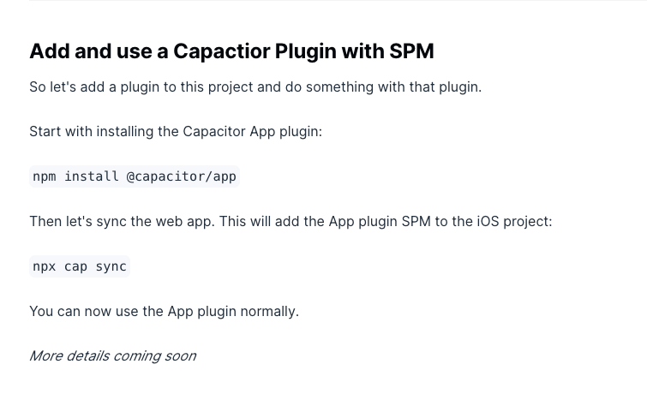The image size is (647, 406).
Task: Click the 'npx cap sync' code snippet
Action: (80, 266)
